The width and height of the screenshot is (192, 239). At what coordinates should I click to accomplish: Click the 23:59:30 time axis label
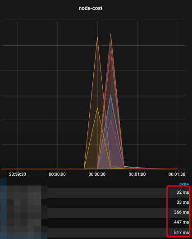coord(18,174)
